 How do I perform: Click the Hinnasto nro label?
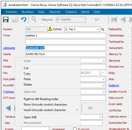click(116, 67)
